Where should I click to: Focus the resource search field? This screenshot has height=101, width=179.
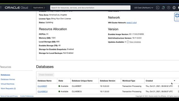pos(90,8)
